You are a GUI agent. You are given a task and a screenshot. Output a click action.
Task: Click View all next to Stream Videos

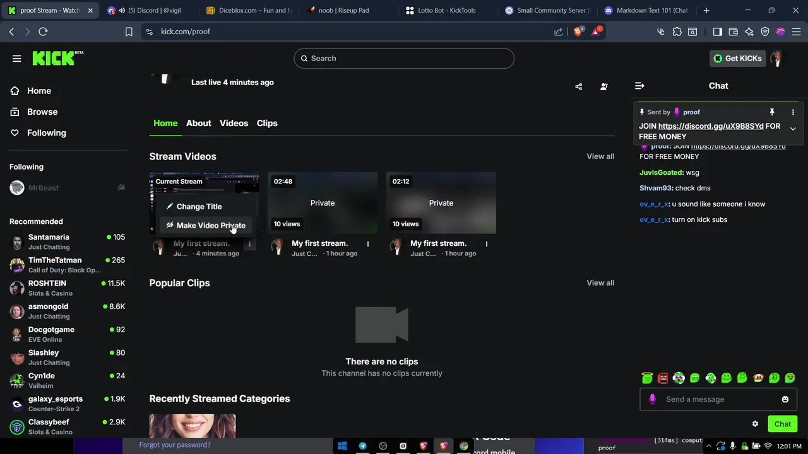pyautogui.click(x=600, y=156)
